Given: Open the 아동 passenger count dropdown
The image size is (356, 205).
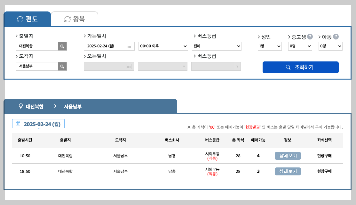Looking at the screenshot, I should (x=330, y=46).
